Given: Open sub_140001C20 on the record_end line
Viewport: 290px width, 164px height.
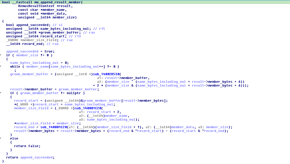Looking at the screenshot, I should (54, 127).
